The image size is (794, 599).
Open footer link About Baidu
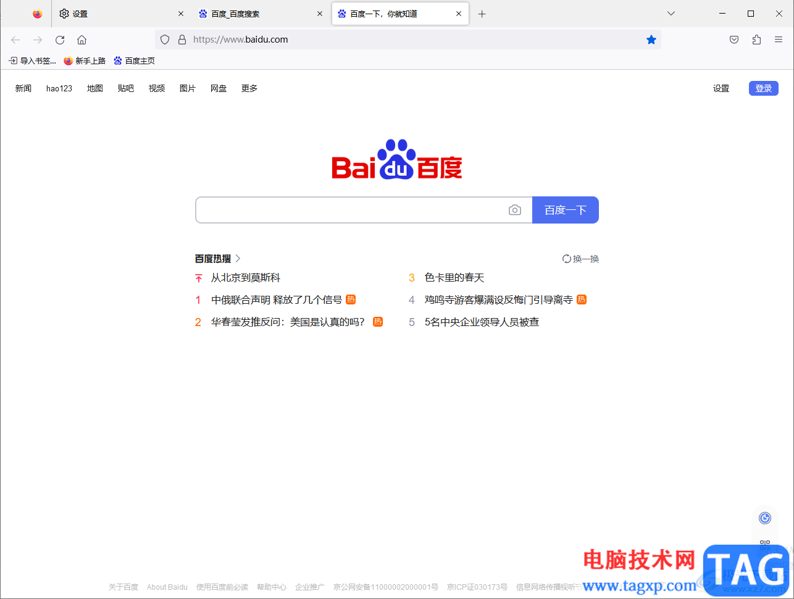(167, 587)
